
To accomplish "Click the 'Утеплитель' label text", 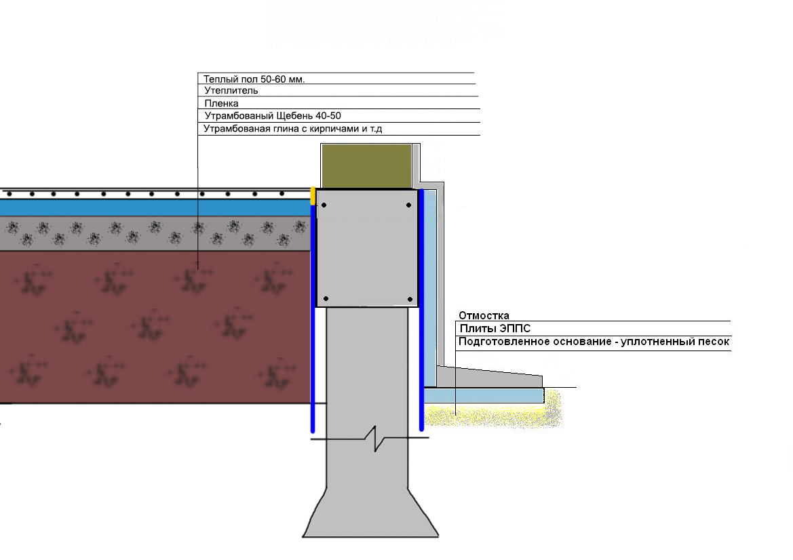I will coord(231,90).
